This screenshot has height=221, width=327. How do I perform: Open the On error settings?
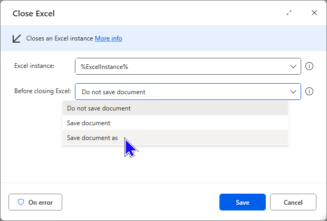click(35, 202)
